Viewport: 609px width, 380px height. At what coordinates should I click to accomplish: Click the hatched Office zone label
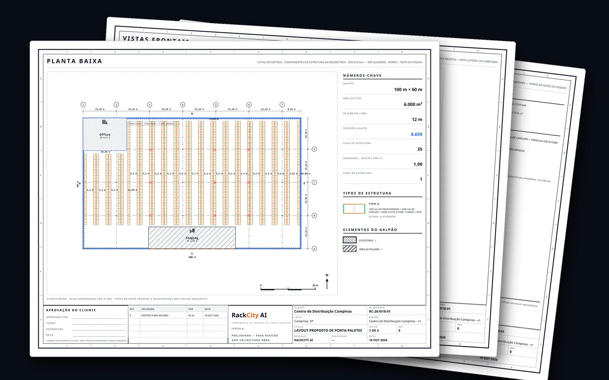tap(105, 135)
